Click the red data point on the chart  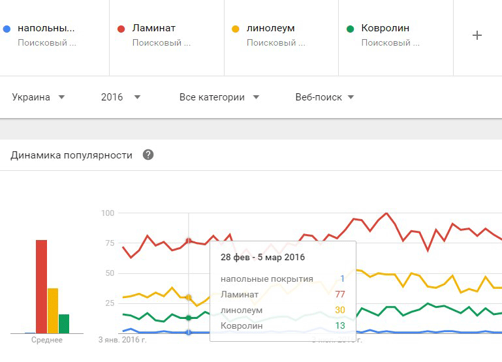tap(189, 241)
